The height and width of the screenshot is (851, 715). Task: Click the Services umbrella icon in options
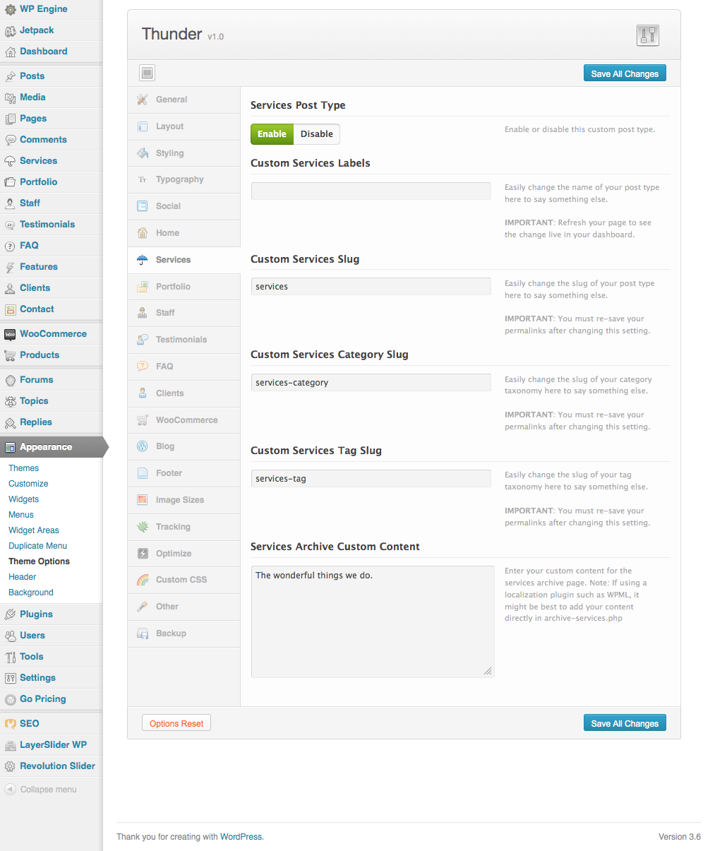[143, 260]
